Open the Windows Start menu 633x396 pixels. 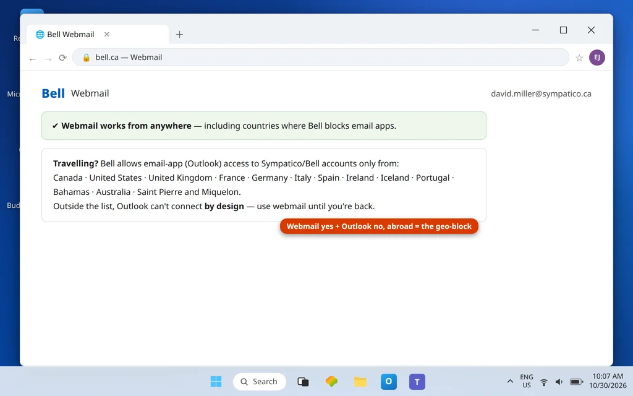[216, 381]
